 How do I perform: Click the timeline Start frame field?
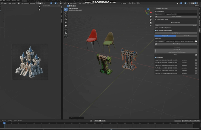click(x=188, y=121)
